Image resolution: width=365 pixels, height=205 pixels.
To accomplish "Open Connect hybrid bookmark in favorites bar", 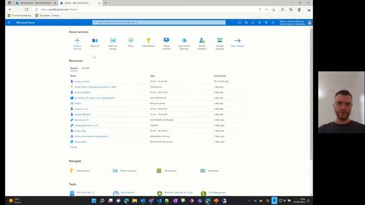I will (20, 15).
